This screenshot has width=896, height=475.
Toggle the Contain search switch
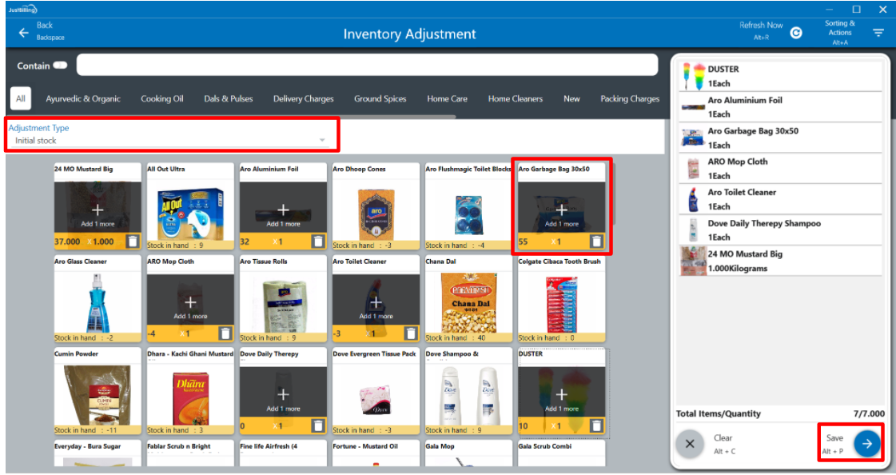pyautogui.click(x=61, y=66)
